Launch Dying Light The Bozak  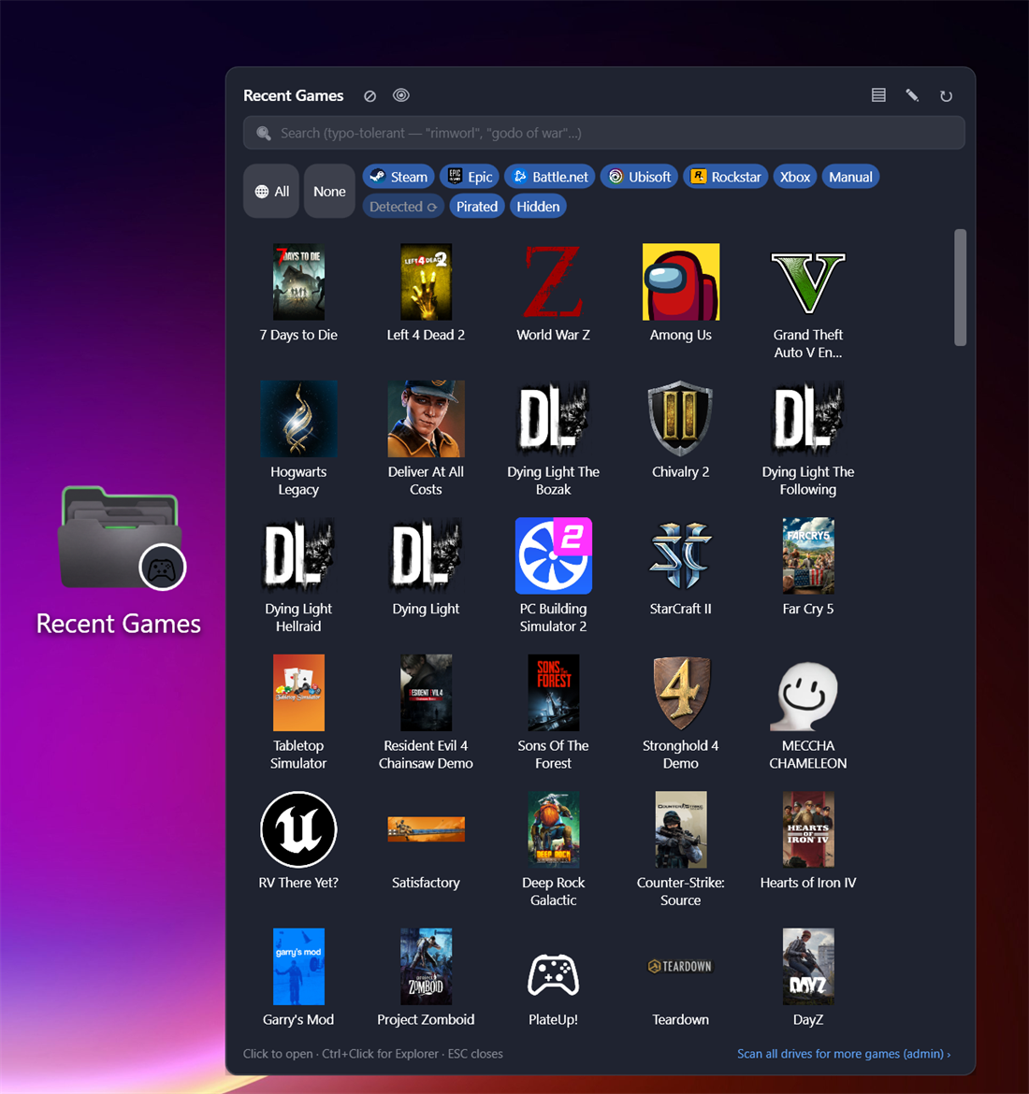553,419
